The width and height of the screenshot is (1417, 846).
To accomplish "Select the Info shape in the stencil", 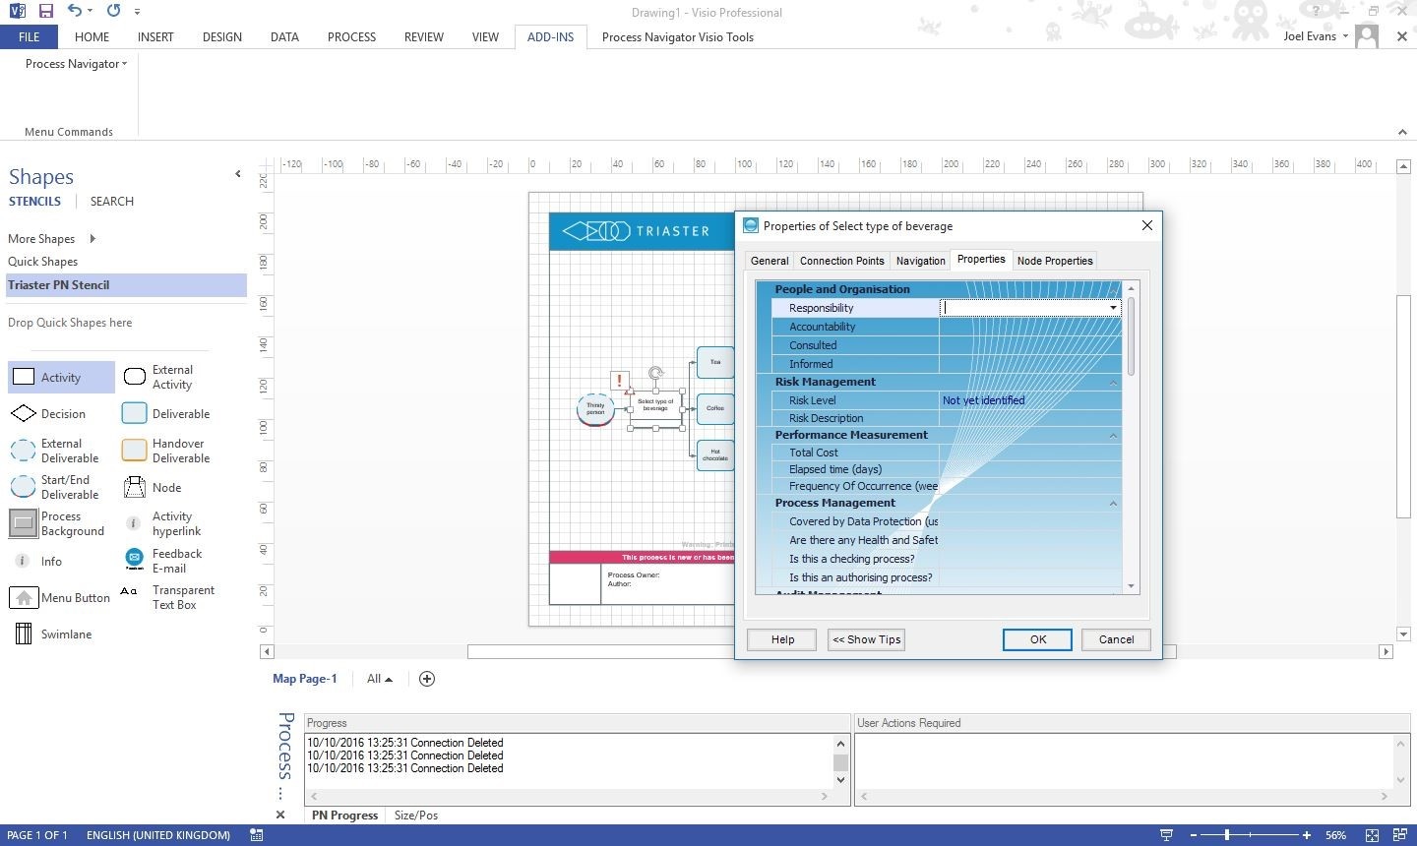I will (x=44, y=561).
